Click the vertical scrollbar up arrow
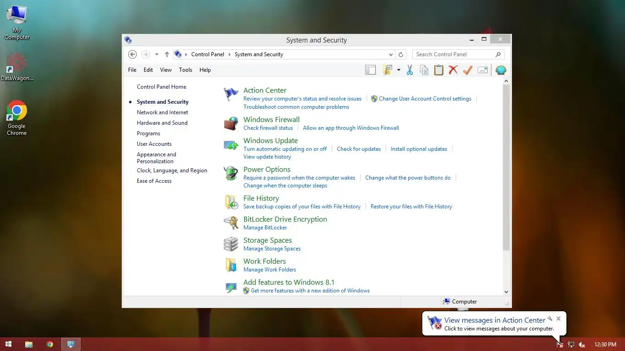The image size is (625, 351). pos(506,81)
